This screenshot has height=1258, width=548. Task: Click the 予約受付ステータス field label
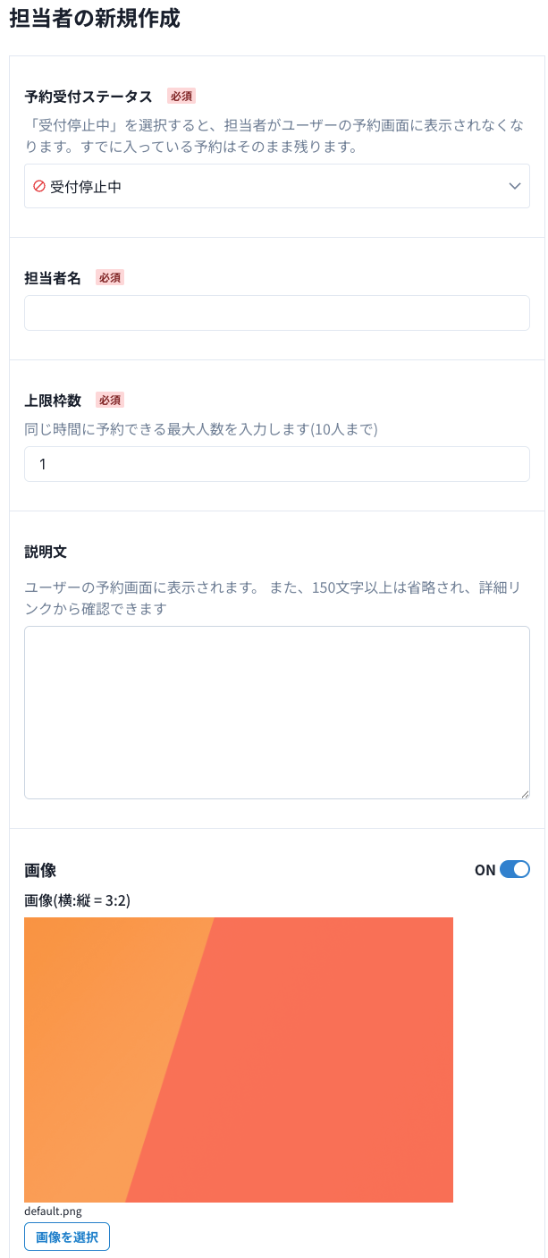coord(89,96)
